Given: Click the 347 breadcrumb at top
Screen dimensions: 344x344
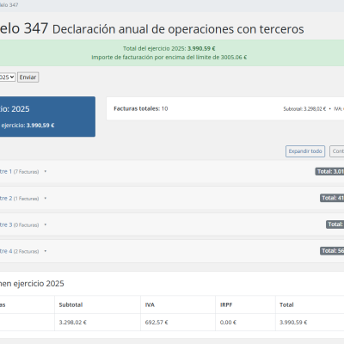Looking at the screenshot, I should (x=9, y=5).
